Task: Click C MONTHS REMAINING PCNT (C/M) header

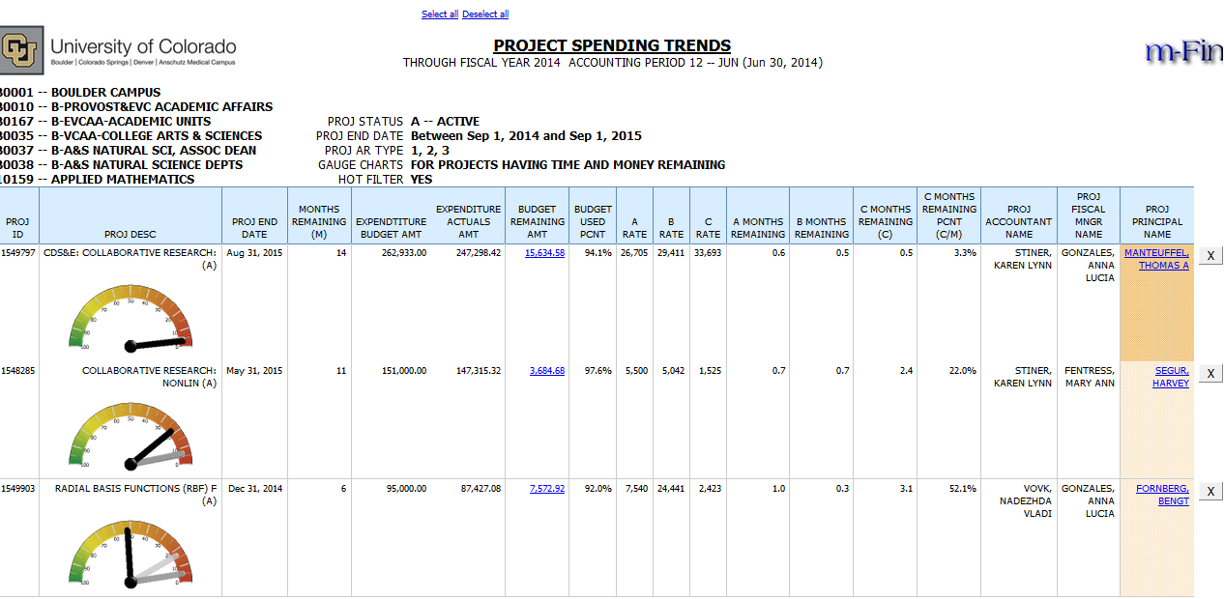Action: (x=948, y=215)
